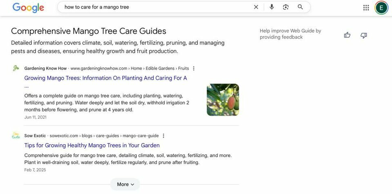This screenshot has width=392, height=194.
Task: Give thumbs up feedback on Web Guide
Action: pos(347,35)
